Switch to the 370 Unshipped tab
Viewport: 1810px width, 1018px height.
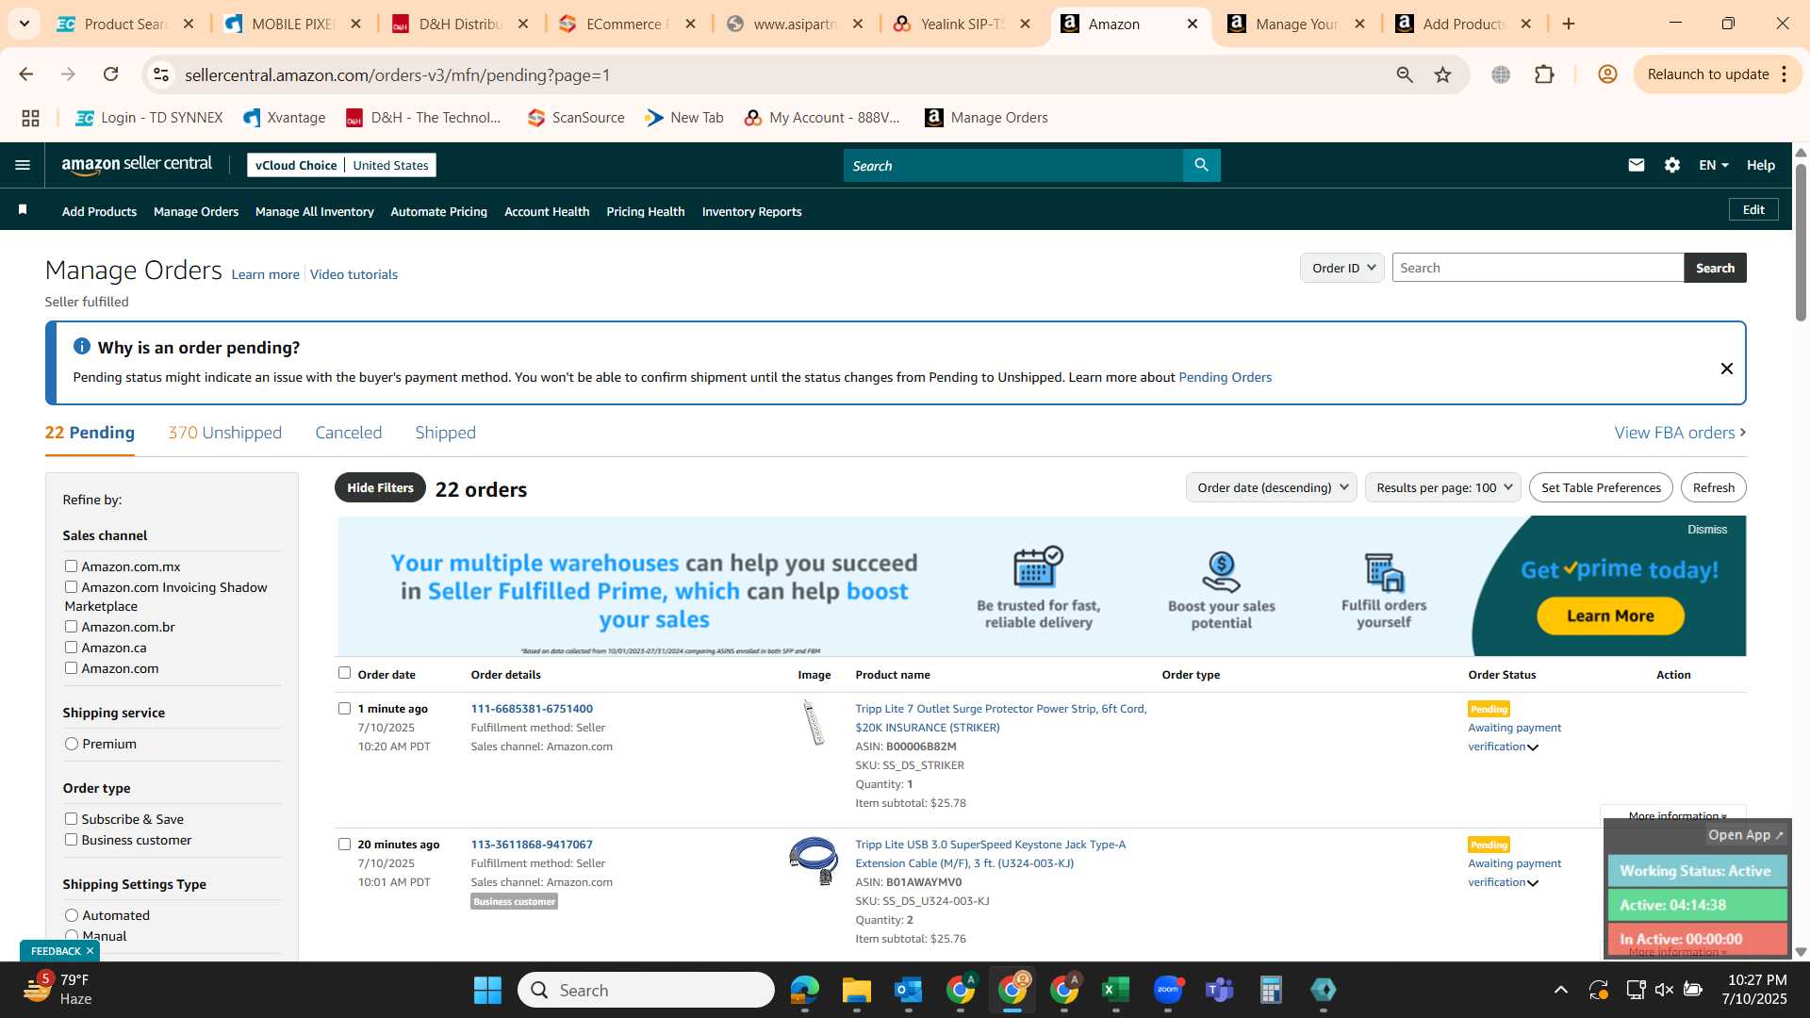coord(224,433)
